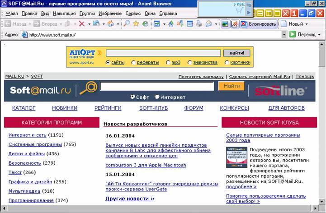
Task: Open the Файл menu
Action: pos(12,14)
